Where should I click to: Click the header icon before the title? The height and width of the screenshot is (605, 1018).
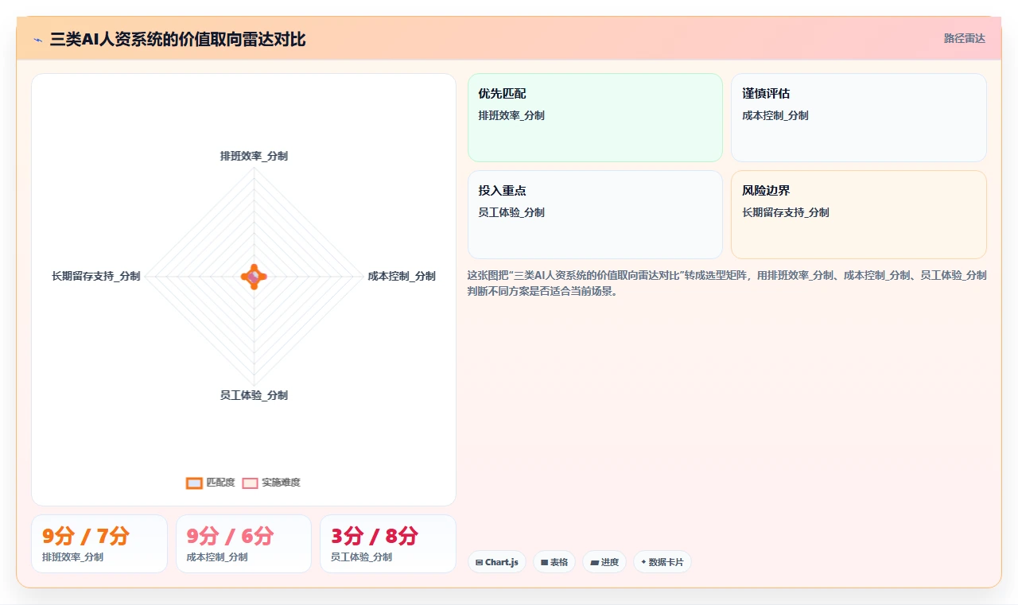(x=37, y=40)
